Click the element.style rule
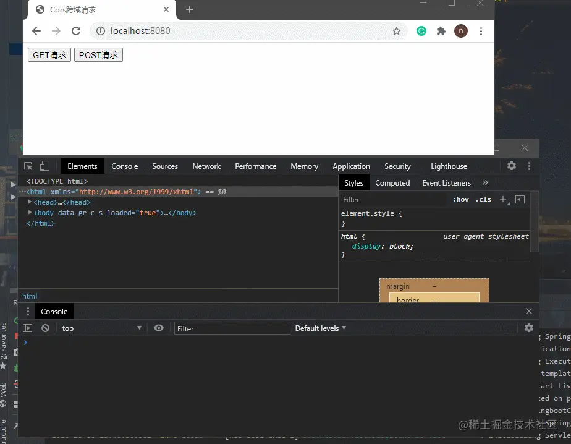 click(x=371, y=213)
